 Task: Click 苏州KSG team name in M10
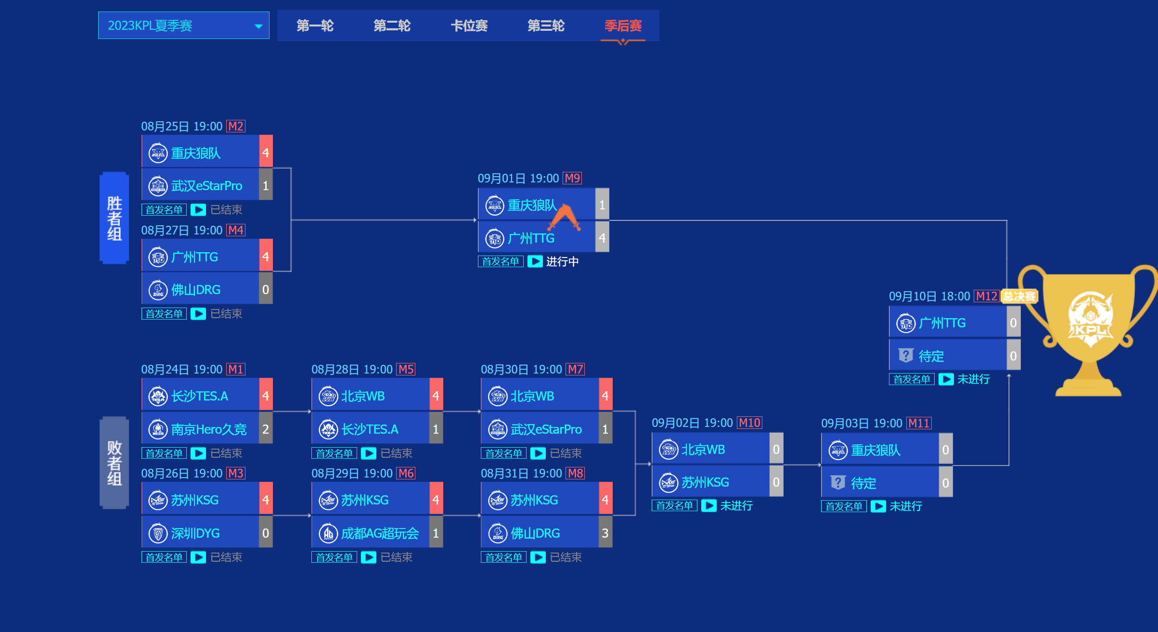click(x=705, y=482)
